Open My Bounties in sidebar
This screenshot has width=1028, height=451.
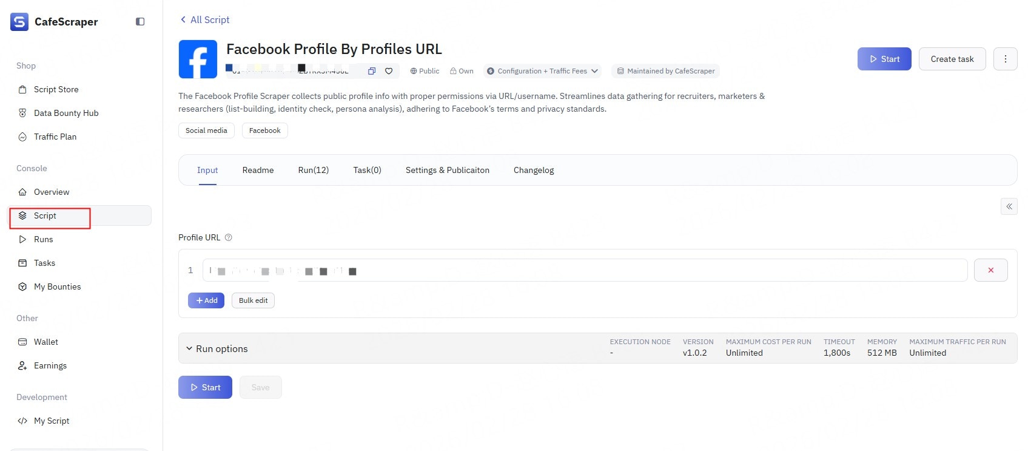[x=80, y=287]
